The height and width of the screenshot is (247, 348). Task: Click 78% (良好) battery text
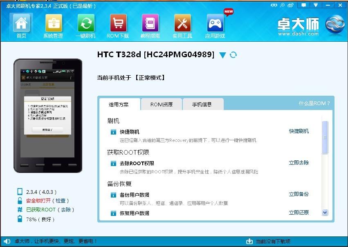point(40,220)
